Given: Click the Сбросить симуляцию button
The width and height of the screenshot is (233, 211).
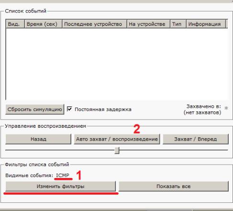Looking at the screenshot, I should click(x=35, y=110).
